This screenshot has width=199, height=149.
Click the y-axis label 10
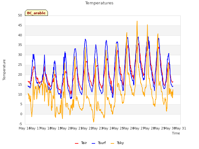click(x=20, y=94)
